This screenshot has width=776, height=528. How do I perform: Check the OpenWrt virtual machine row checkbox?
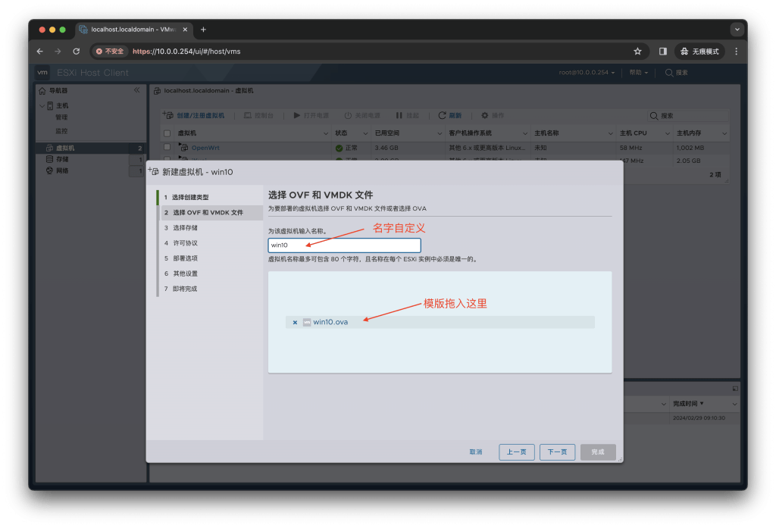pyautogui.click(x=166, y=145)
